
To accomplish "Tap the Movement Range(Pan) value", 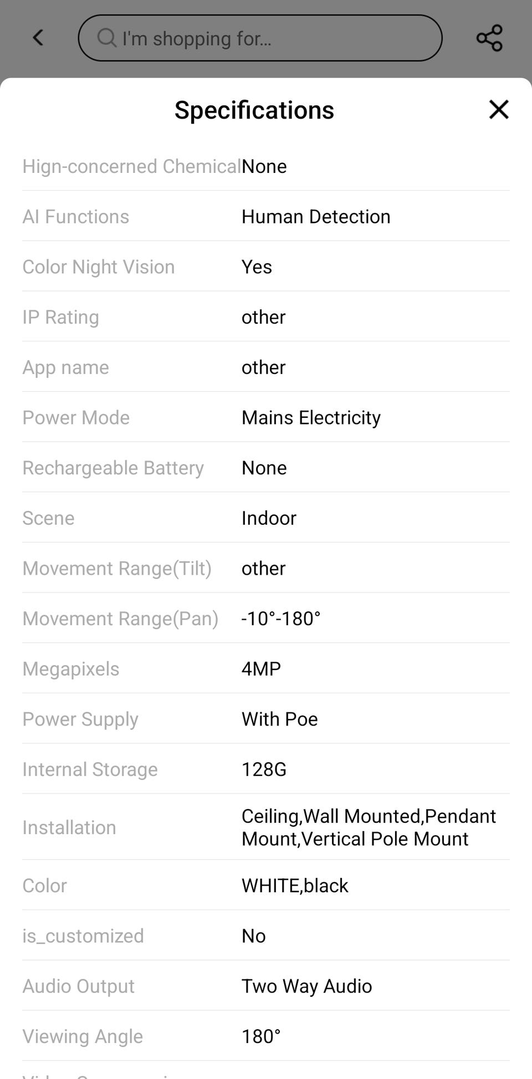I will pos(281,618).
